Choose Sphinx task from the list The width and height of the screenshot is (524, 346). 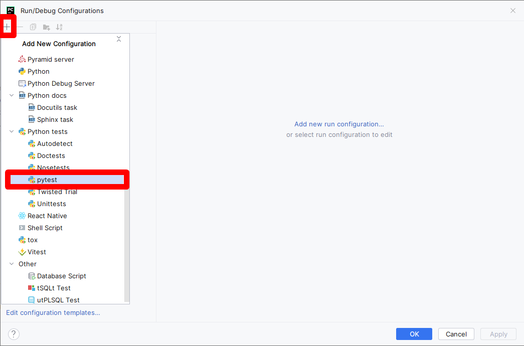point(55,119)
